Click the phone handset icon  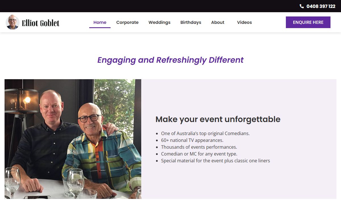click(302, 6)
